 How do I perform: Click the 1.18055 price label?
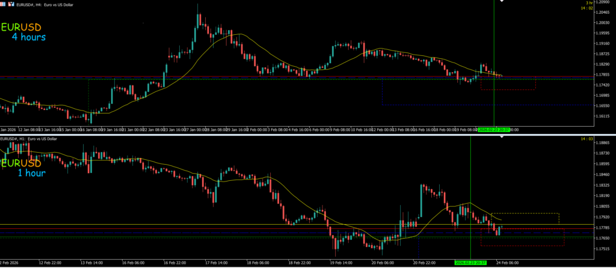[603, 206]
